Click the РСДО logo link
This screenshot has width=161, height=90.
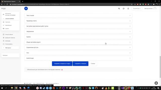[x=4, y=8]
